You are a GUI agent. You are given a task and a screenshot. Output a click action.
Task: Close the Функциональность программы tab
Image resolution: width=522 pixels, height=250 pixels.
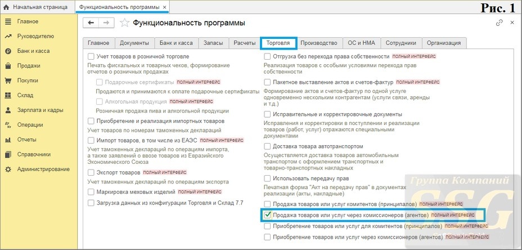click(x=165, y=7)
